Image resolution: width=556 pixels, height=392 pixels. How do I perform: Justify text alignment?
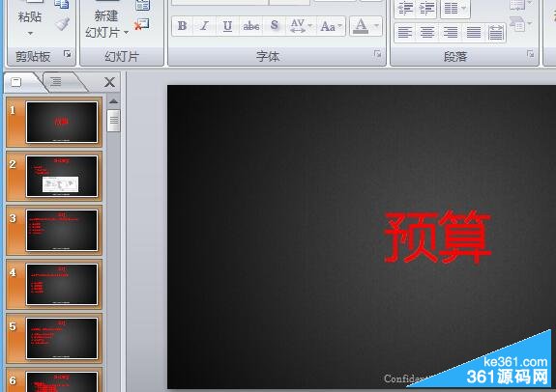tap(474, 33)
